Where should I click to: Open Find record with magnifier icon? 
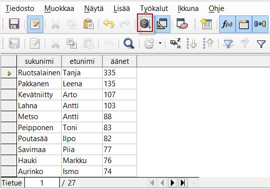[x=129, y=43]
